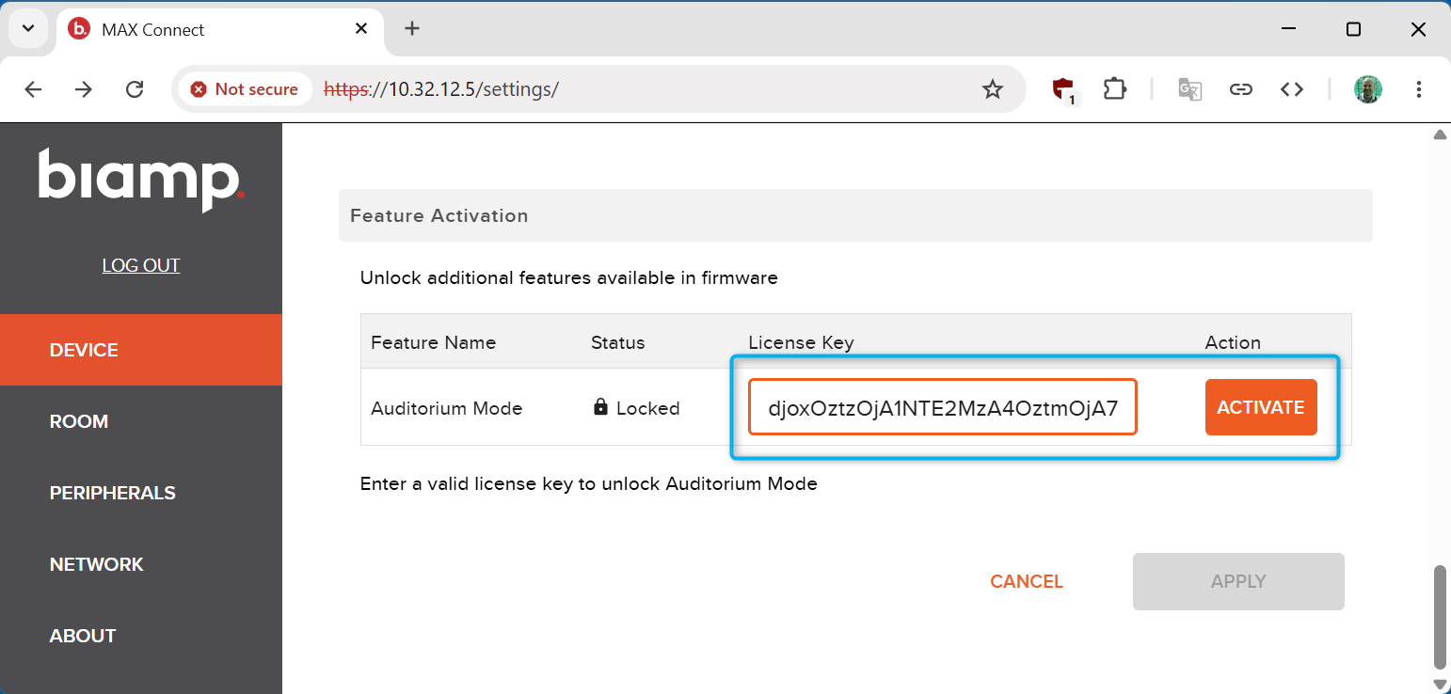Click the browser forward arrow
This screenshot has width=1451, height=694.
point(84,89)
